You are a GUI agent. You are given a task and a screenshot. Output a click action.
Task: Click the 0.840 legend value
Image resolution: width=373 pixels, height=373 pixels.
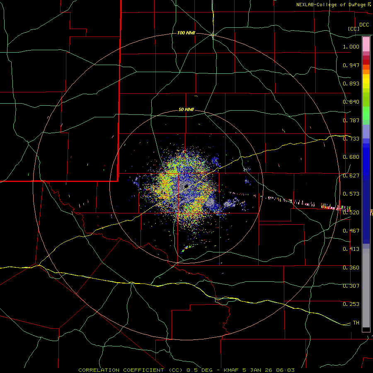click(x=351, y=102)
